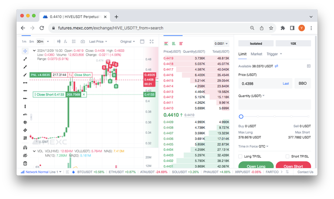Take a chart snapshot with the camera

(x=83, y=42)
